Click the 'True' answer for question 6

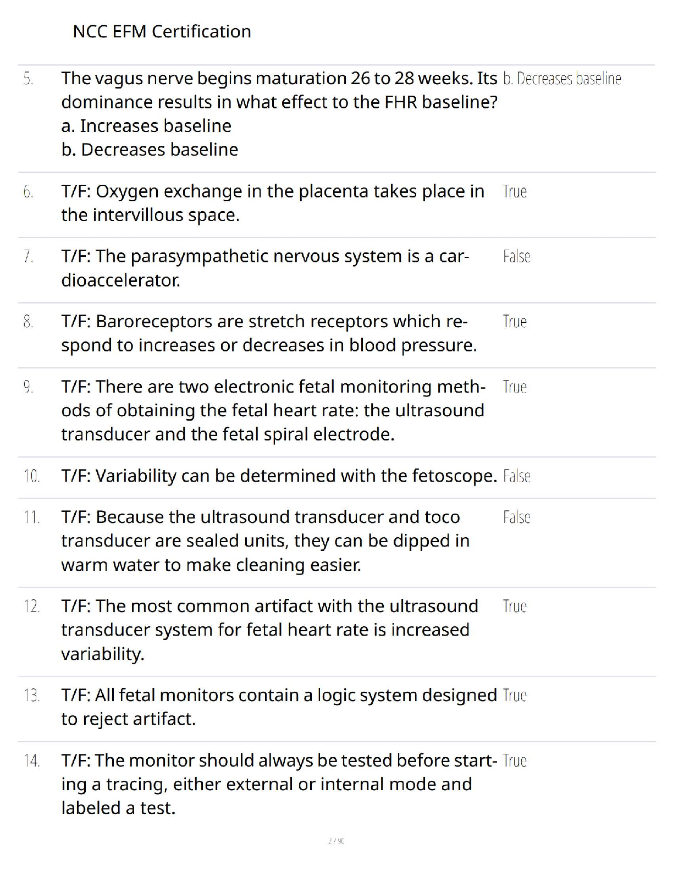click(x=515, y=192)
